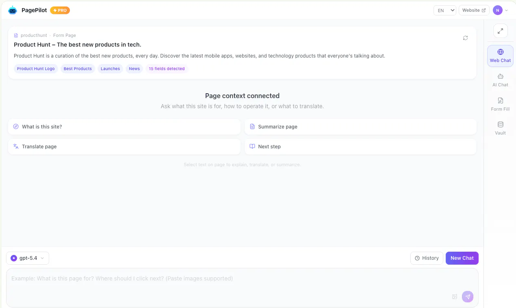Expand the account menu chevron

(506, 11)
